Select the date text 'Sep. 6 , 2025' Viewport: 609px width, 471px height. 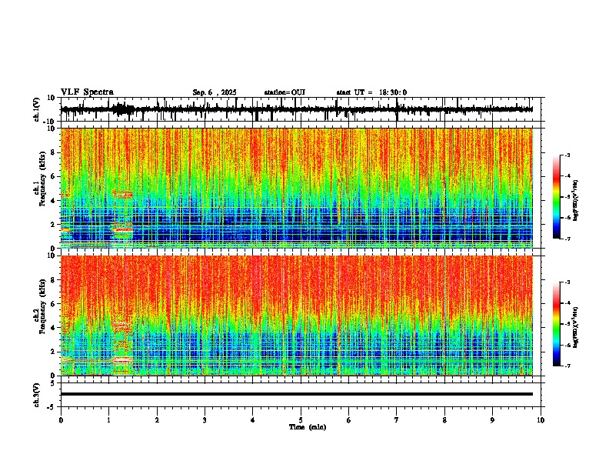215,92
